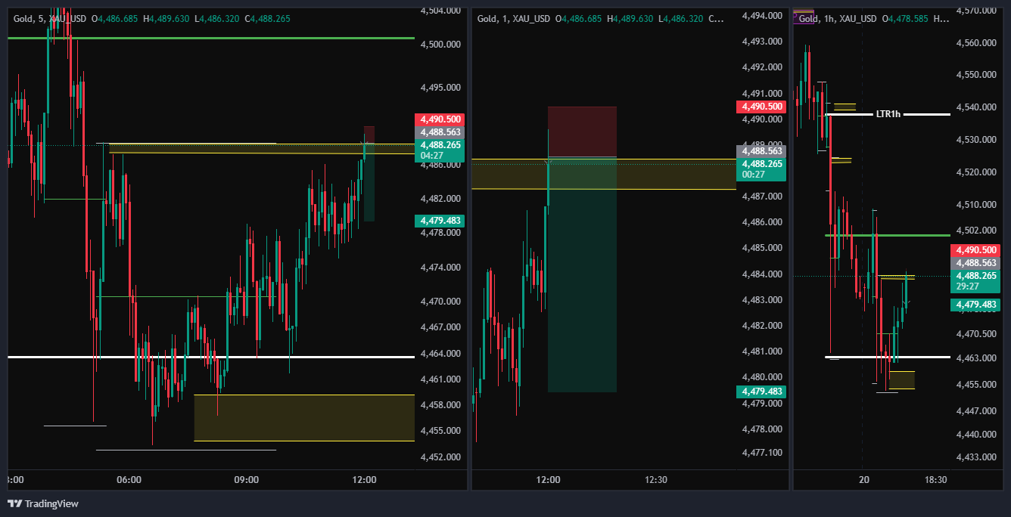Click the LTR1h horizontal line label
Screen dimensions: 1011x517
[x=888, y=114]
